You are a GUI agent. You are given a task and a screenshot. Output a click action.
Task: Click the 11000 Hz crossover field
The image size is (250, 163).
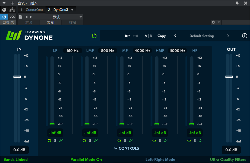coord(177,51)
